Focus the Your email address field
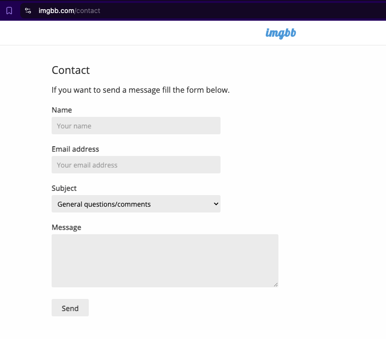 [136, 165]
